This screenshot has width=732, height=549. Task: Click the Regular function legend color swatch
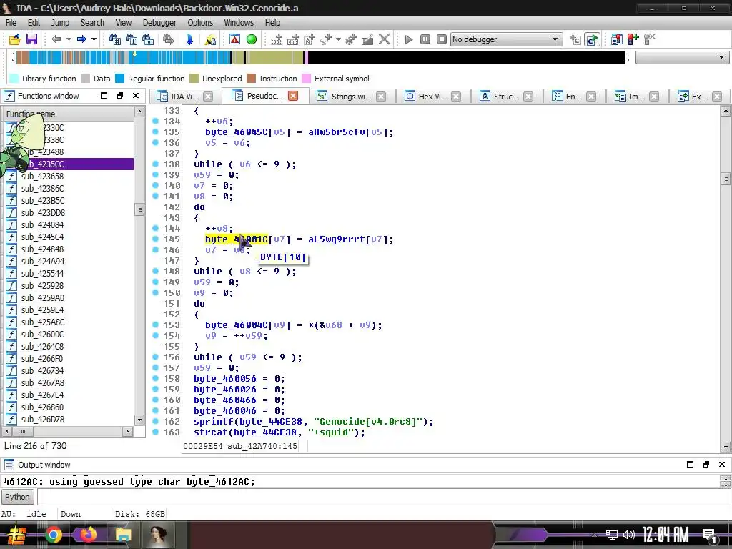tap(120, 79)
